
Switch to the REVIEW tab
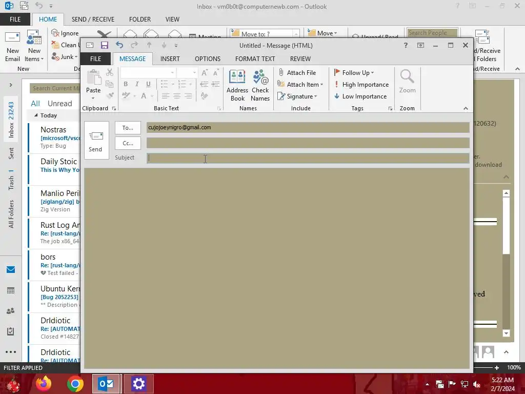tap(300, 58)
